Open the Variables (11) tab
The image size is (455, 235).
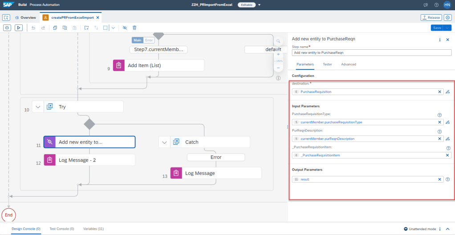point(93,229)
